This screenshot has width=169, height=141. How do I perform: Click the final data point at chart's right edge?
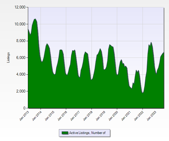tap(164, 52)
